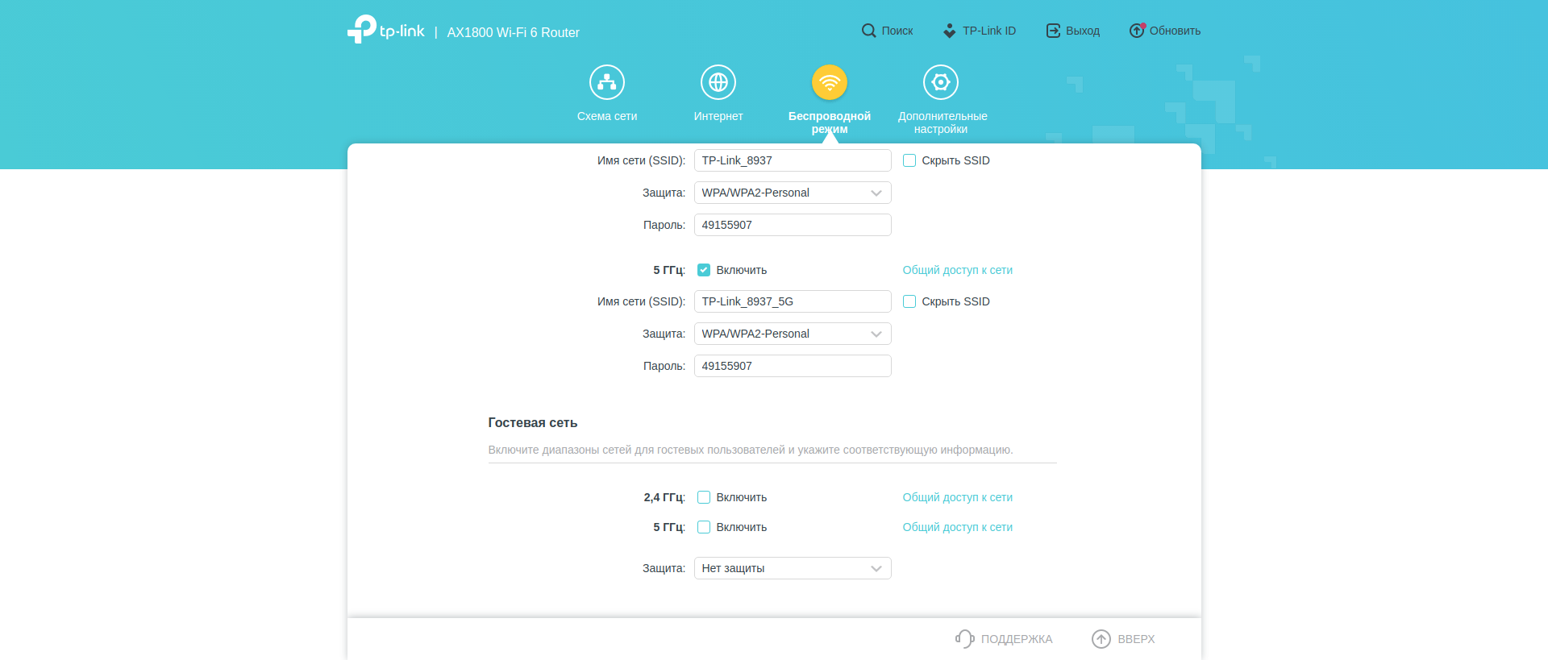Click the Поиск magnifier icon
The width and height of the screenshot is (1548, 660).
click(x=868, y=31)
